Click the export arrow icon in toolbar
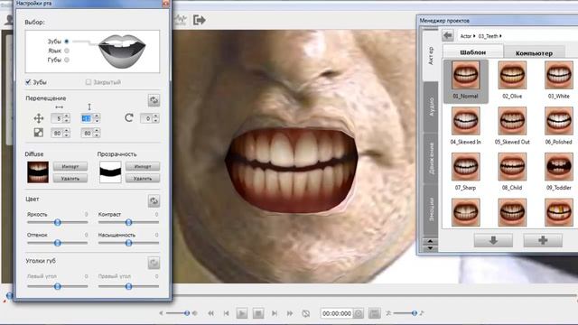Image resolution: width=578 pixels, height=325 pixels. 199,20
